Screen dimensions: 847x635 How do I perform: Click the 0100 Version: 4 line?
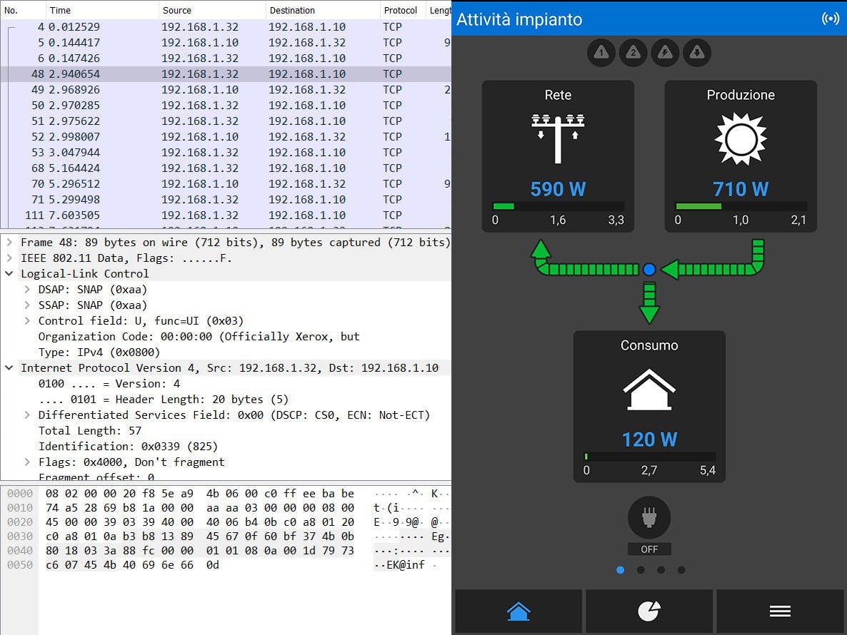(x=109, y=384)
